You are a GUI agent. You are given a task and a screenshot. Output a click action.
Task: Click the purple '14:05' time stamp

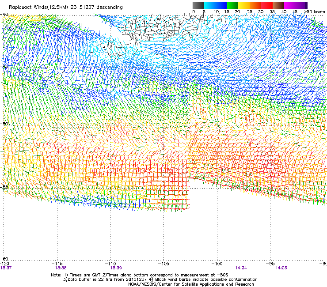coord(281,268)
